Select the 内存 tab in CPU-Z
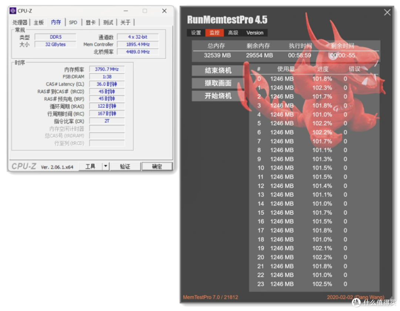 pos(56,22)
